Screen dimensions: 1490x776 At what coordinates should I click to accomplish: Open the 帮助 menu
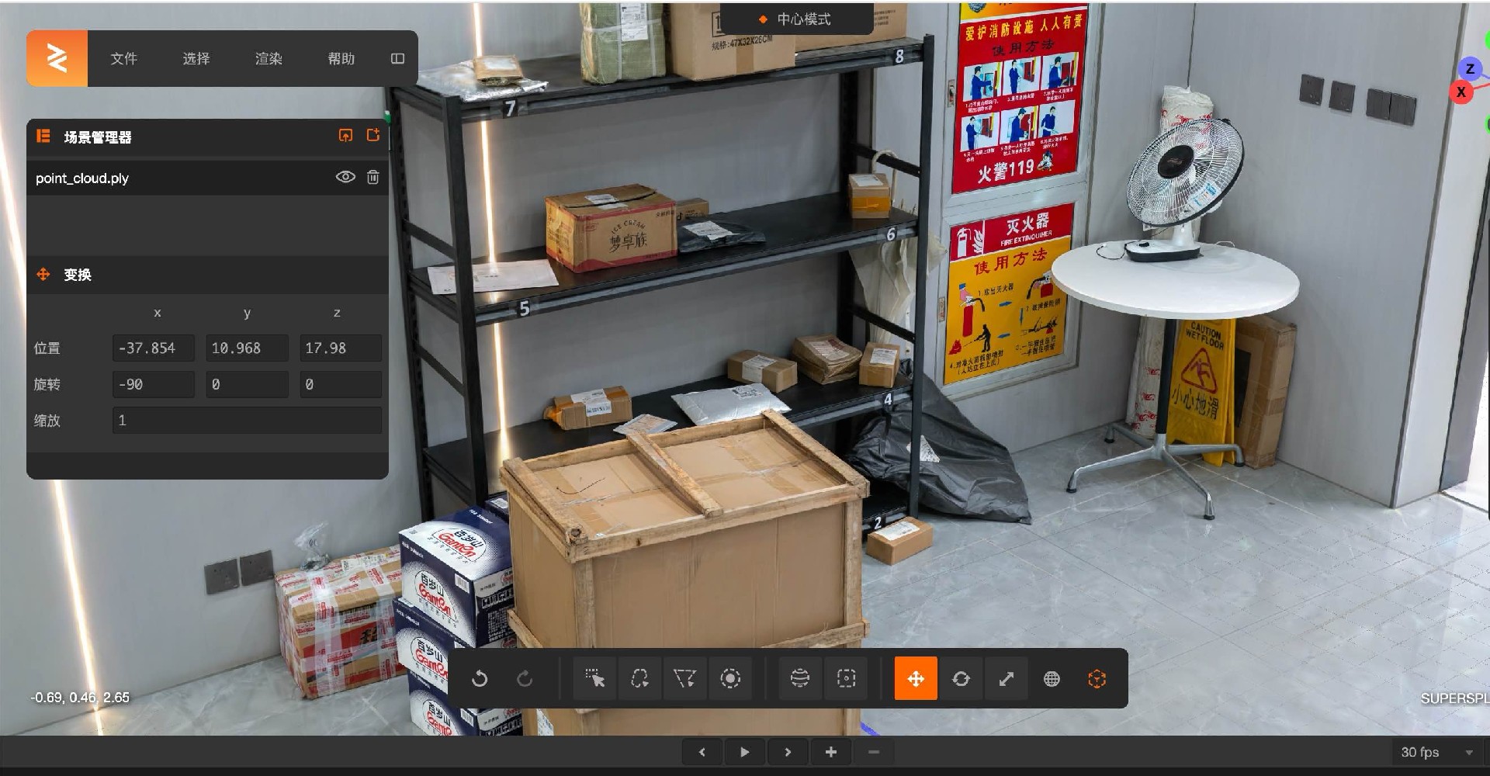point(341,59)
